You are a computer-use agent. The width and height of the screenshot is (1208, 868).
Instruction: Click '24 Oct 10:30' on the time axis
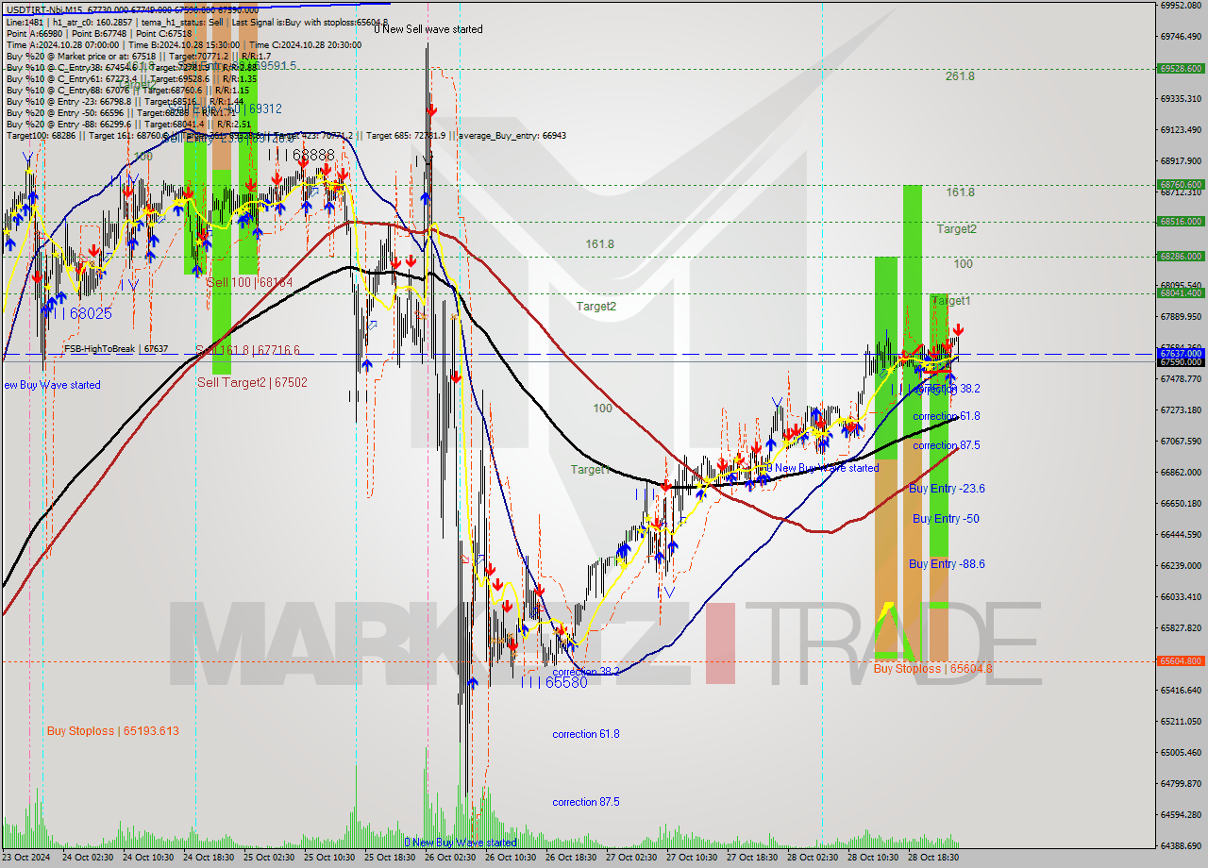pos(147,858)
